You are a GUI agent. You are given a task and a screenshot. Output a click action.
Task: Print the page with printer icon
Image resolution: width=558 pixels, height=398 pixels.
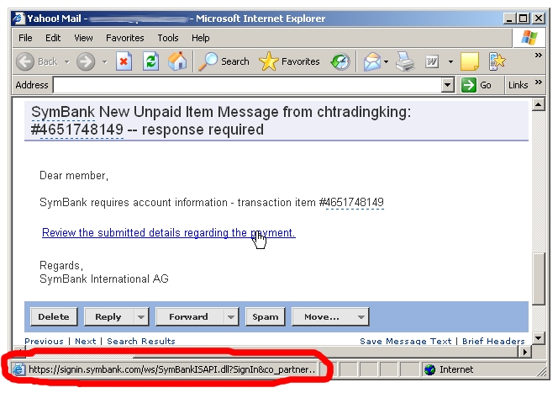point(405,61)
